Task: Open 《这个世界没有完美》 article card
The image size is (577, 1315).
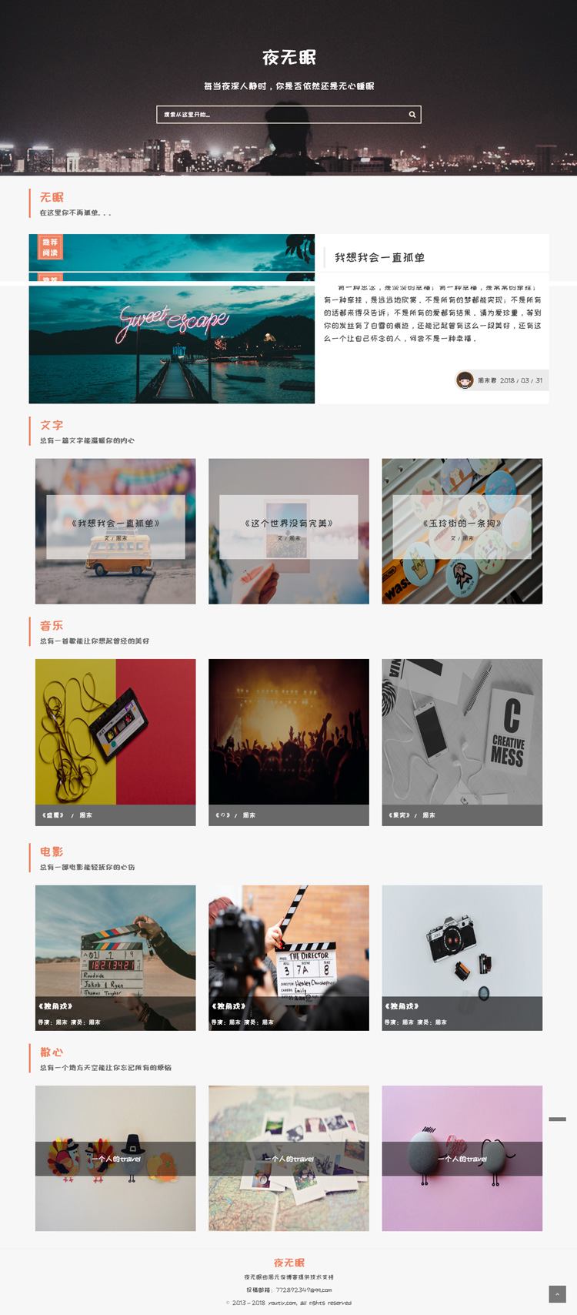Action: pos(288,531)
